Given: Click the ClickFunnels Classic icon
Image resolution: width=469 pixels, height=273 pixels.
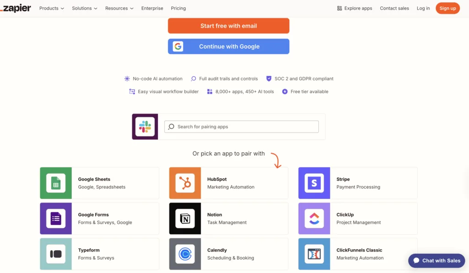Looking at the screenshot, I should click(x=314, y=254).
